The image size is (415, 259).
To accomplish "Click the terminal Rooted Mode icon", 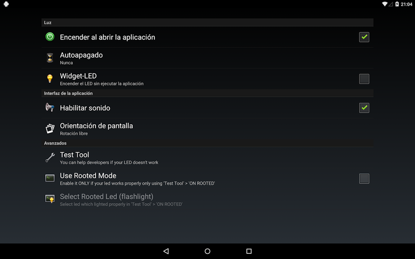I will click(50, 178).
